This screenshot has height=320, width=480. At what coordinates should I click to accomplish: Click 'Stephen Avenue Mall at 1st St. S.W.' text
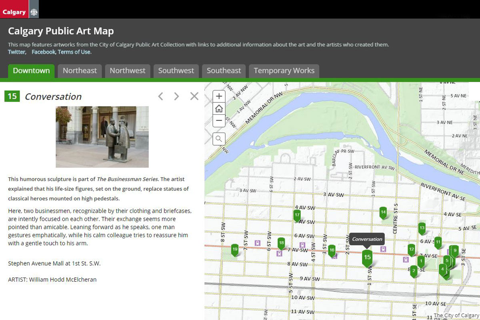coord(54,263)
